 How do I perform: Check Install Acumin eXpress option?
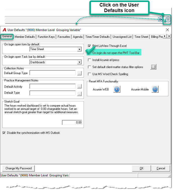[x=89, y=60]
